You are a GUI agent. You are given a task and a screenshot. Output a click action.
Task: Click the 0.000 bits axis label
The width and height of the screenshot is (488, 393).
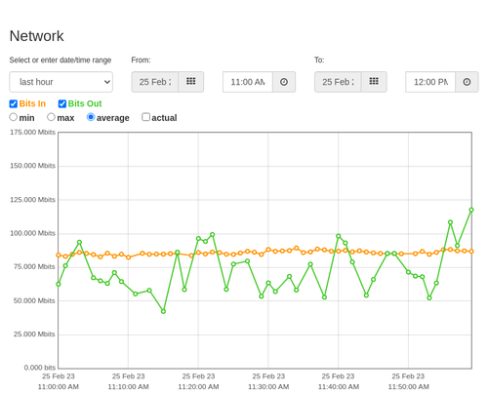click(40, 368)
